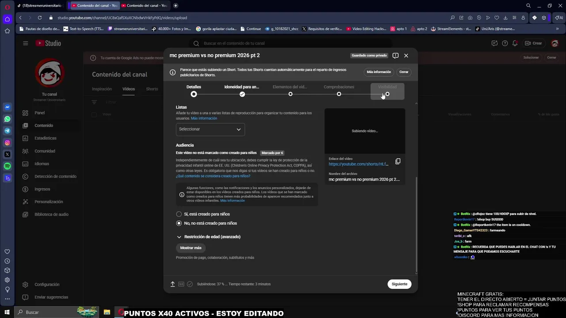Image resolution: width=566 pixels, height=318 pixels.
Task: Click the YouTube Studio help question icon
Action: pyautogui.click(x=505, y=43)
